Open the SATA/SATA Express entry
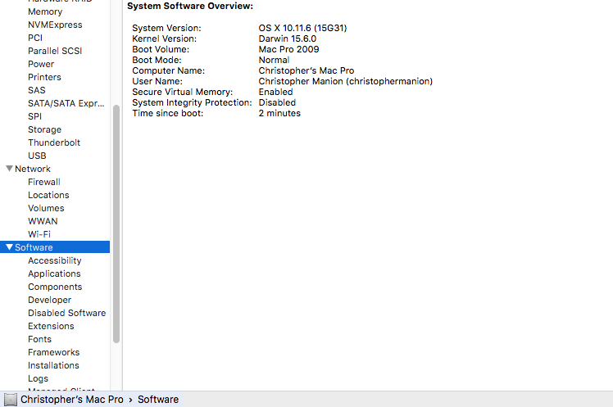 pos(66,103)
